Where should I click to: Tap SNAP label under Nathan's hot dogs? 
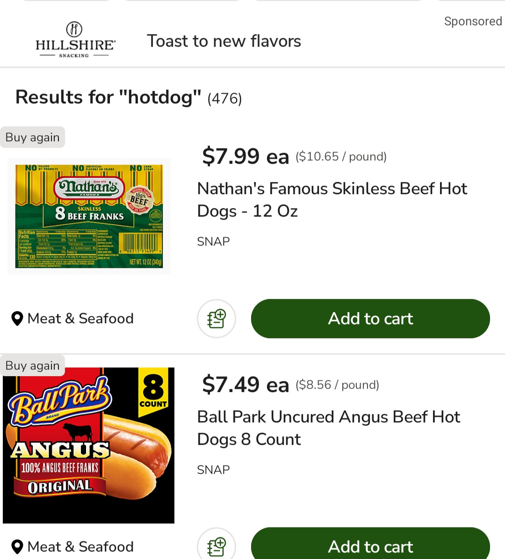point(214,241)
